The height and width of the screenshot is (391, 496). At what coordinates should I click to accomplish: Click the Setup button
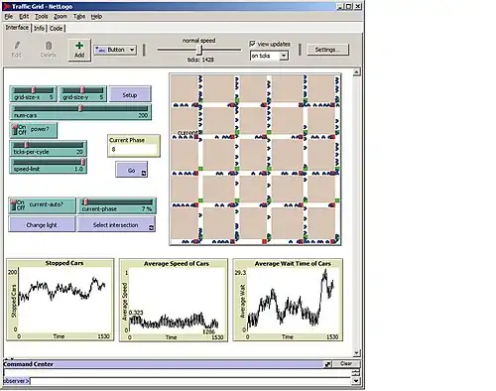click(x=130, y=95)
